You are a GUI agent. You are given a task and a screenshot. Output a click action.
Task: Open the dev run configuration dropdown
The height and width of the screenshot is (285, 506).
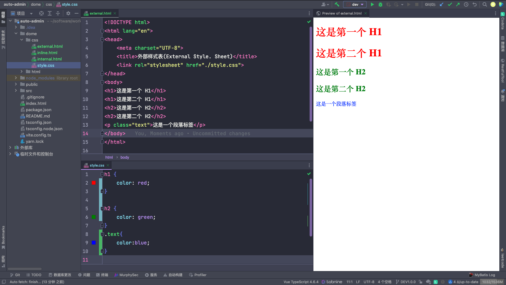[355, 4]
